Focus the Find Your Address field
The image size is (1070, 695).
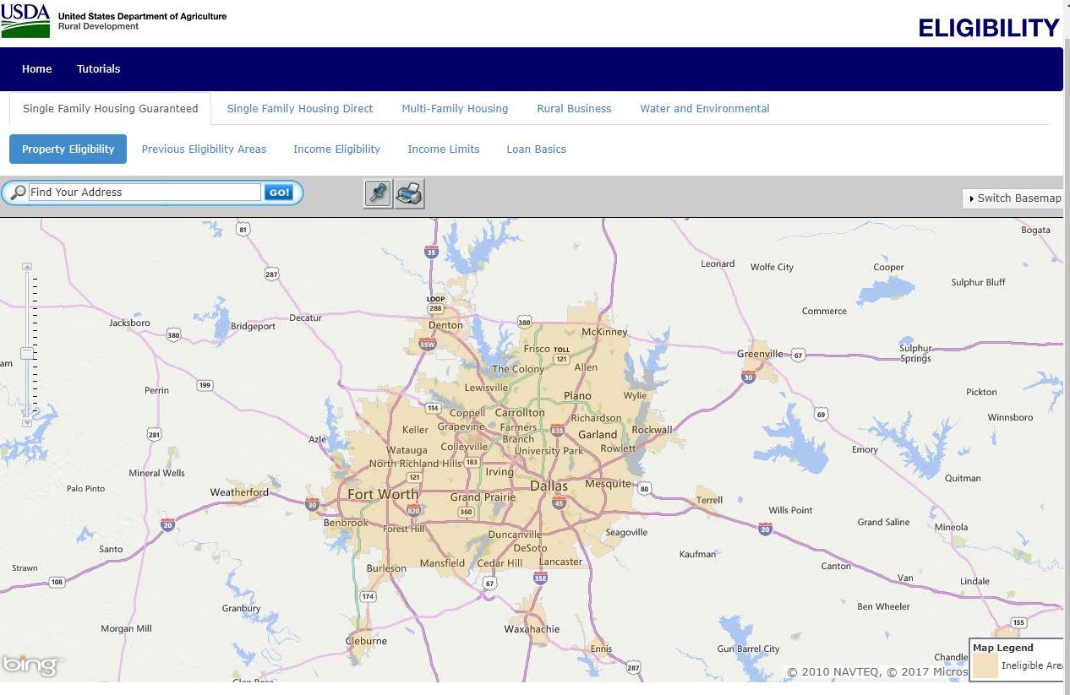click(x=145, y=193)
